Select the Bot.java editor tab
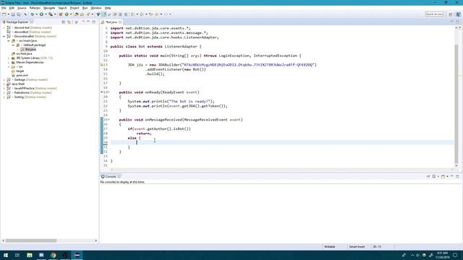 [x=111, y=22]
